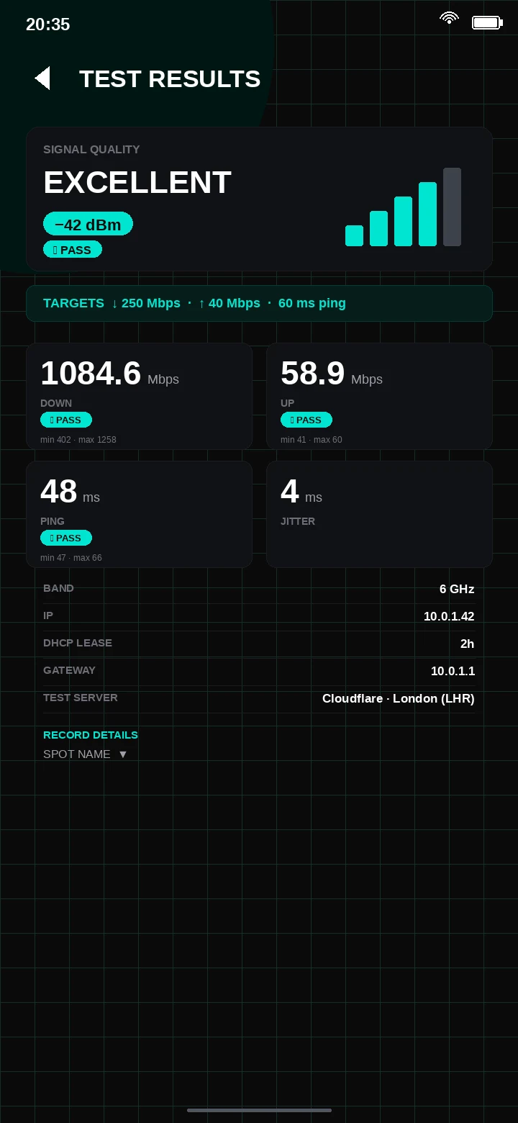The width and height of the screenshot is (518, 1123).
Task: Tap upload min 41 · max 60
Action: [312, 440]
